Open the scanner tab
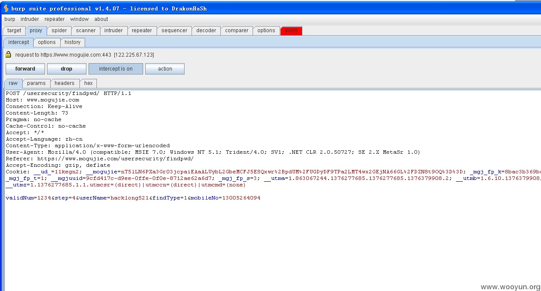 [x=86, y=30]
